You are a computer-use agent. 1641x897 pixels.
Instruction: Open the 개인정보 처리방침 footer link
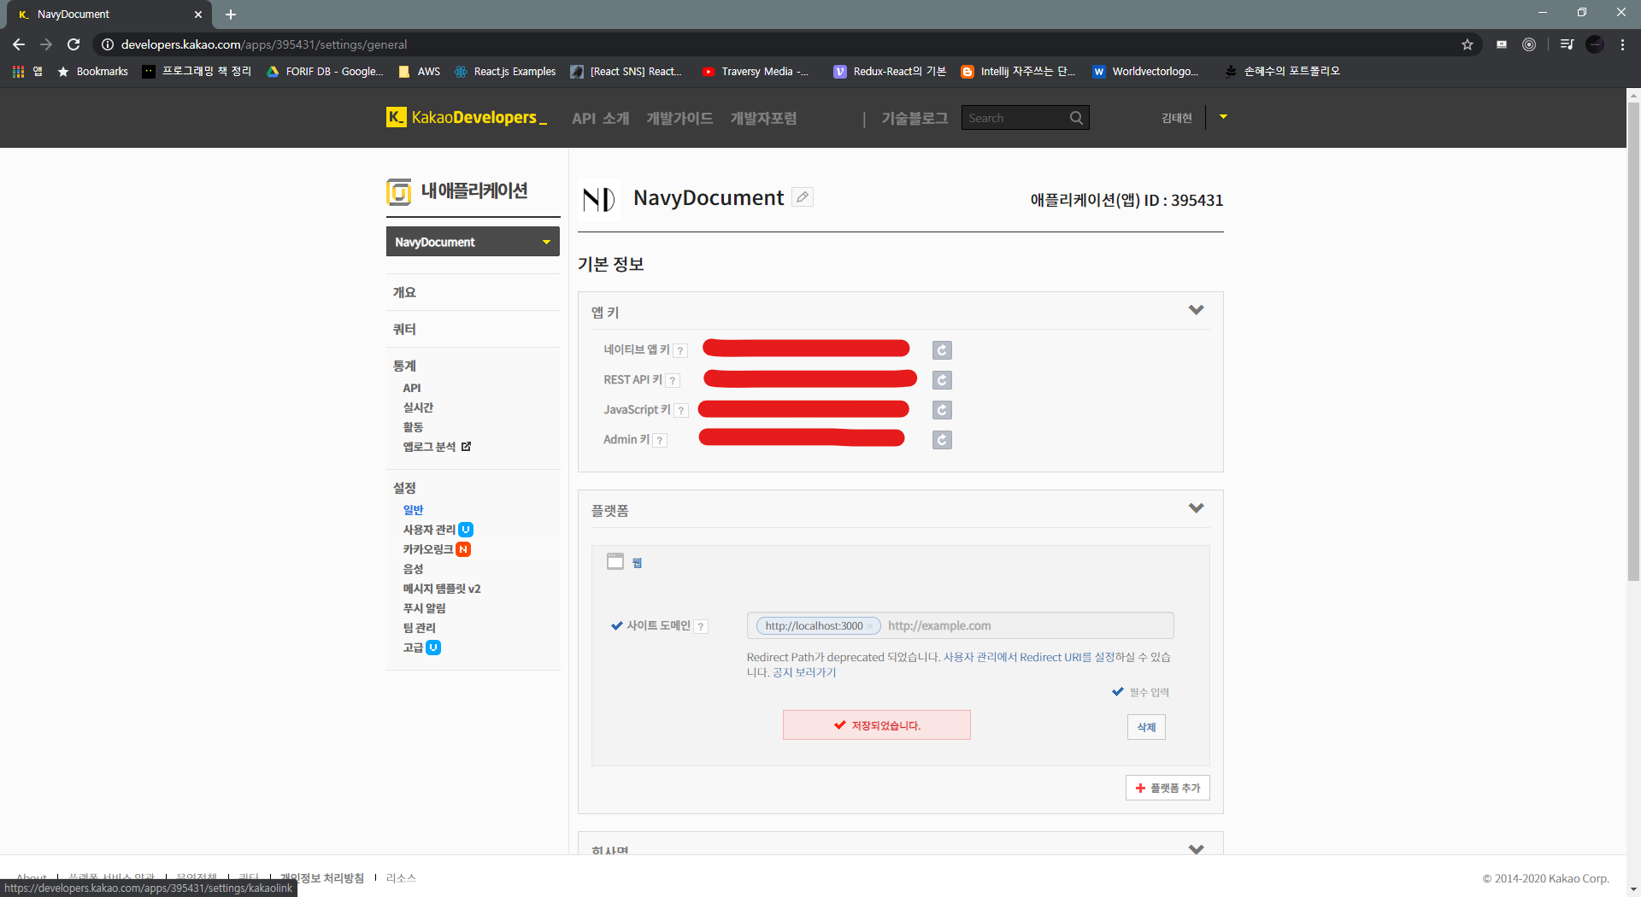point(322,877)
